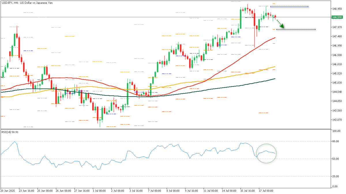Select the 144.050 price scale value
346x194 pixels.
click(337, 101)
